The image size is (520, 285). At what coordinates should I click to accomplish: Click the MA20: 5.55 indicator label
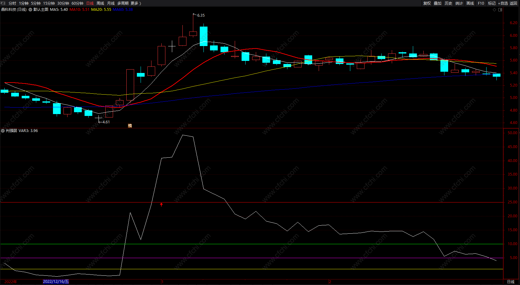point(101,10)
